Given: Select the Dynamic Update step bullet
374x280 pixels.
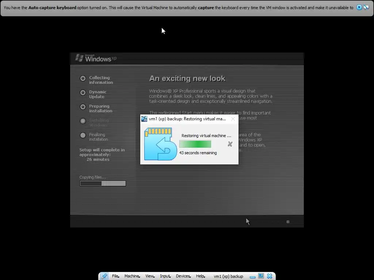Looking at the screenshot, I should click(83, 92).
